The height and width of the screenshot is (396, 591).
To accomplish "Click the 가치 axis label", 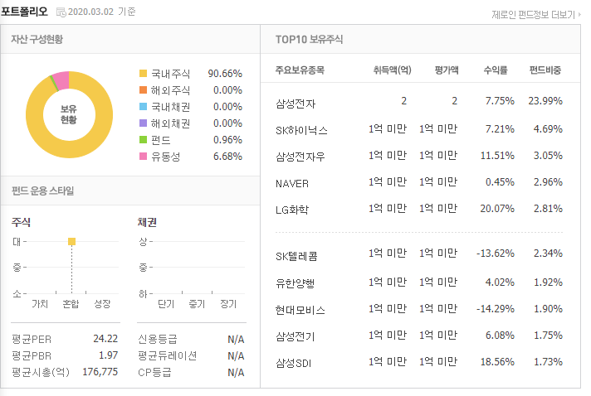I will pyautogui.click(x=40, y=304).
